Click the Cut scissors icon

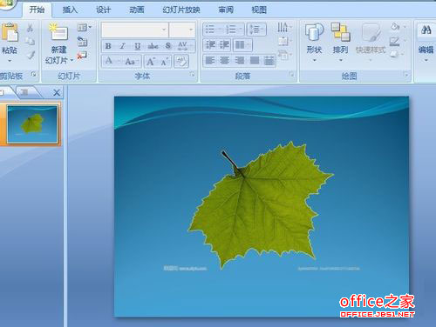[30, 28]
